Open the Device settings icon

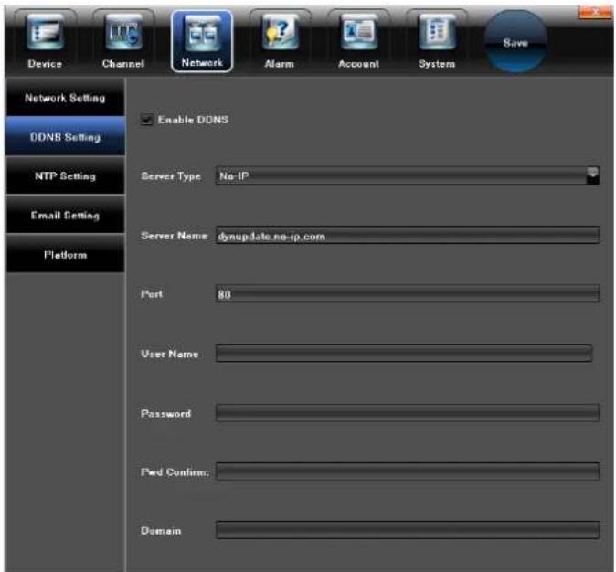(45, 41)
